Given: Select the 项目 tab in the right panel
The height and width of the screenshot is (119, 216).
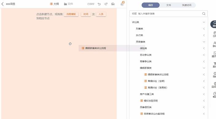Looking at the screenshot, I should point(151,5).
